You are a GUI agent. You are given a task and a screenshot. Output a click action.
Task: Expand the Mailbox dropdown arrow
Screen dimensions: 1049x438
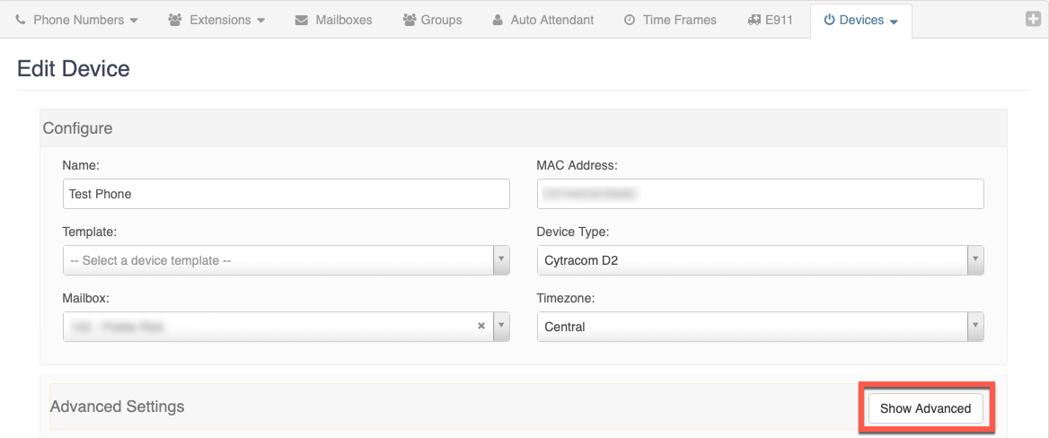click(501, 327)
